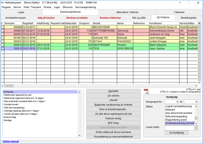Click the Samsung cell in Merke column
Viewport: 203px width, 144px height.
coord(125,30)
